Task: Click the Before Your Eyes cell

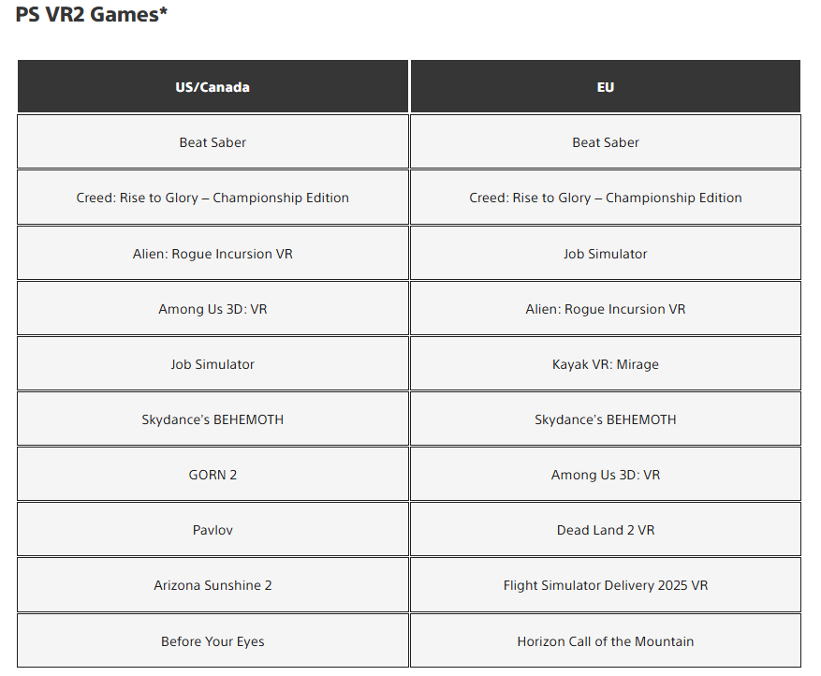Action: 213,641
